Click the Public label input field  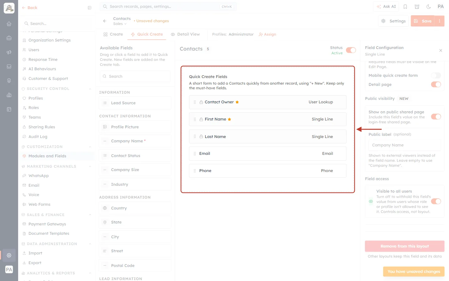(x=405, y=145)
